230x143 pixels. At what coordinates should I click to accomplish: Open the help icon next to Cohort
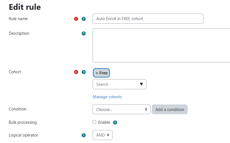point(84,72)
